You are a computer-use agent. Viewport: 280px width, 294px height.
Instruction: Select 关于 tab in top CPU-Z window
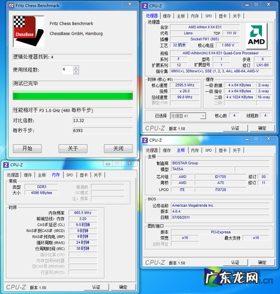coord(237,16)
